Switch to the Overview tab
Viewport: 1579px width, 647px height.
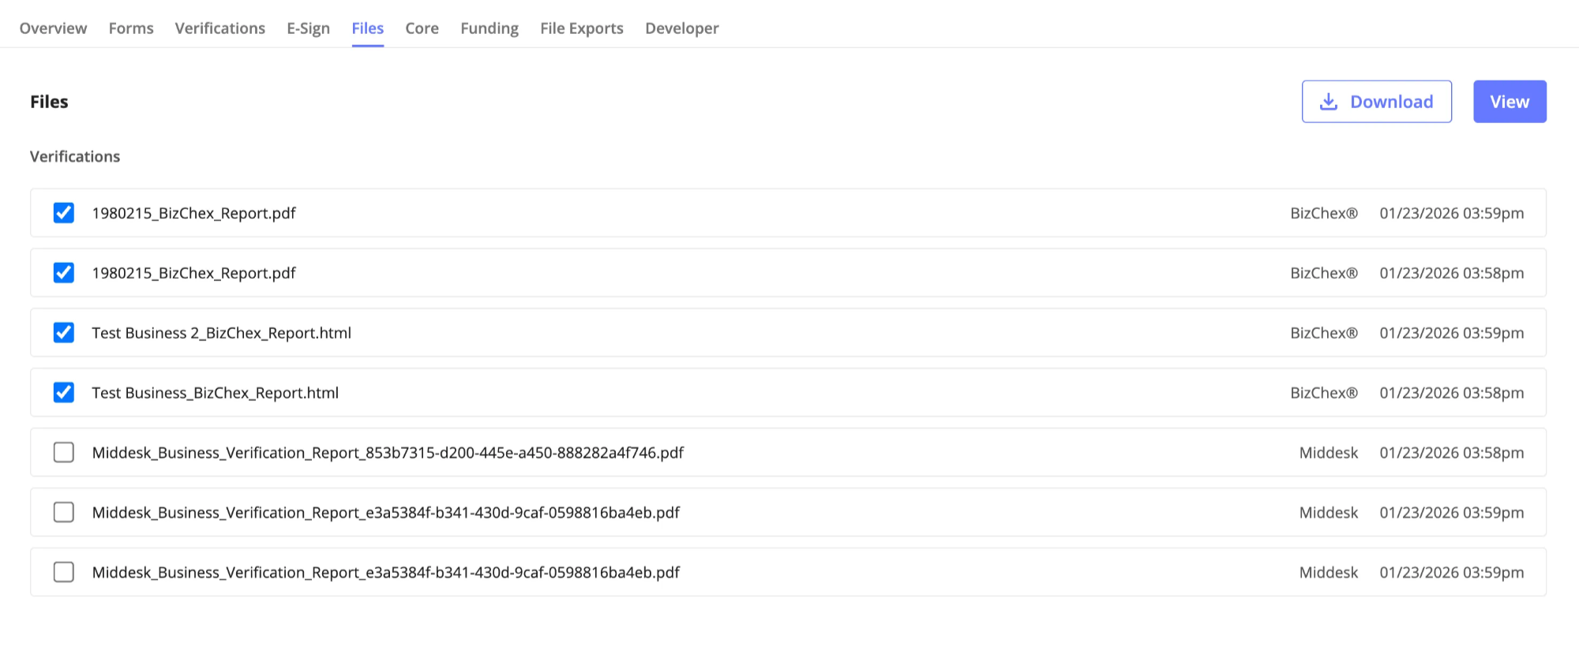(53, 28)
